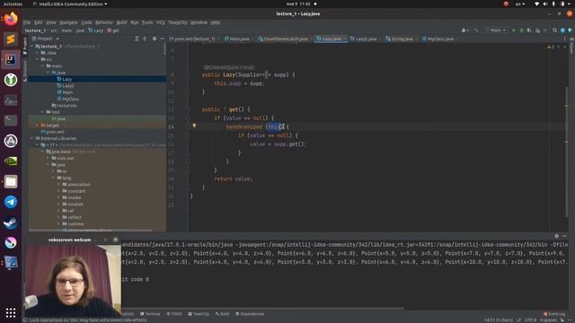
Task: Expand the target folder node
Action: click(x=38, y=126)
